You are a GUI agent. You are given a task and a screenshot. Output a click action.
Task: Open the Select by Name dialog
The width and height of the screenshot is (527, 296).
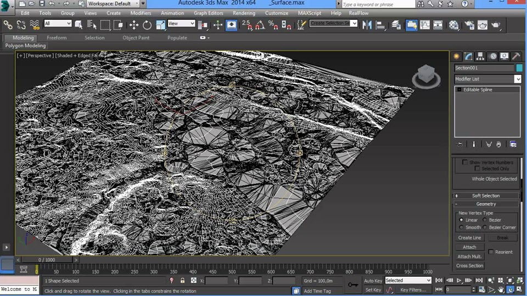[92, 25]
